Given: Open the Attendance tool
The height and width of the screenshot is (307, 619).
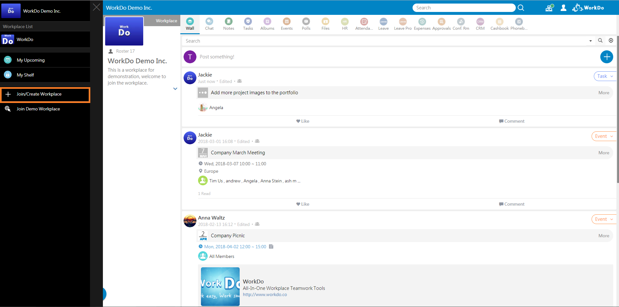Looking at the screenshot, I should [364, 24].
